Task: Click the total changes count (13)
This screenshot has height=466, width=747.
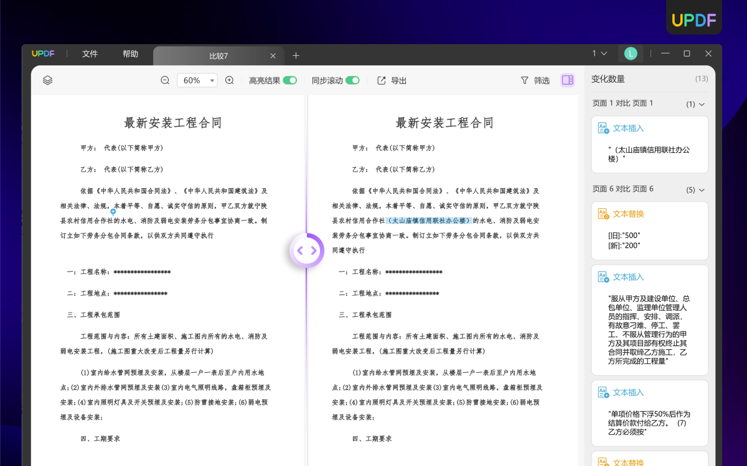Action: point(702,79)
